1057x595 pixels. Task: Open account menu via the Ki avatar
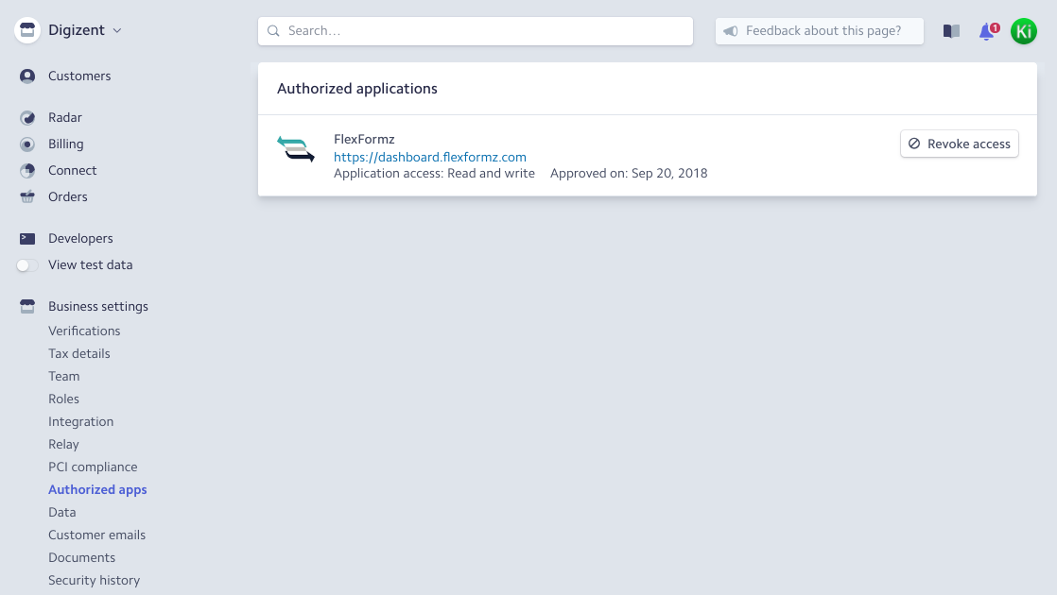coord(1024,30)
